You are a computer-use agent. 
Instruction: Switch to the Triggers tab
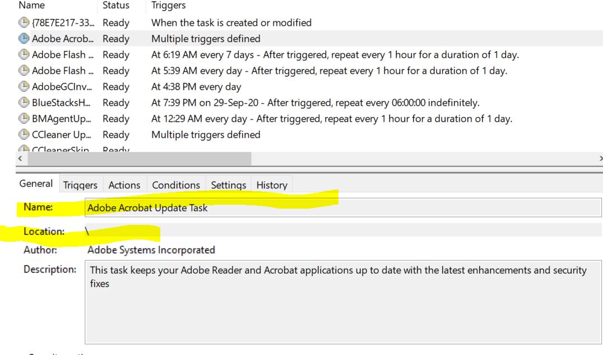pyautogui.click(x=80, y=185)
